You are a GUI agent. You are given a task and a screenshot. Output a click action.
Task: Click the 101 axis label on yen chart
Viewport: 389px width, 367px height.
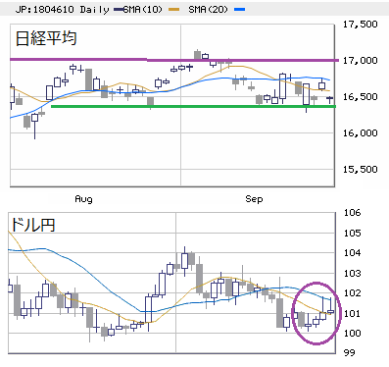point(352,313)
